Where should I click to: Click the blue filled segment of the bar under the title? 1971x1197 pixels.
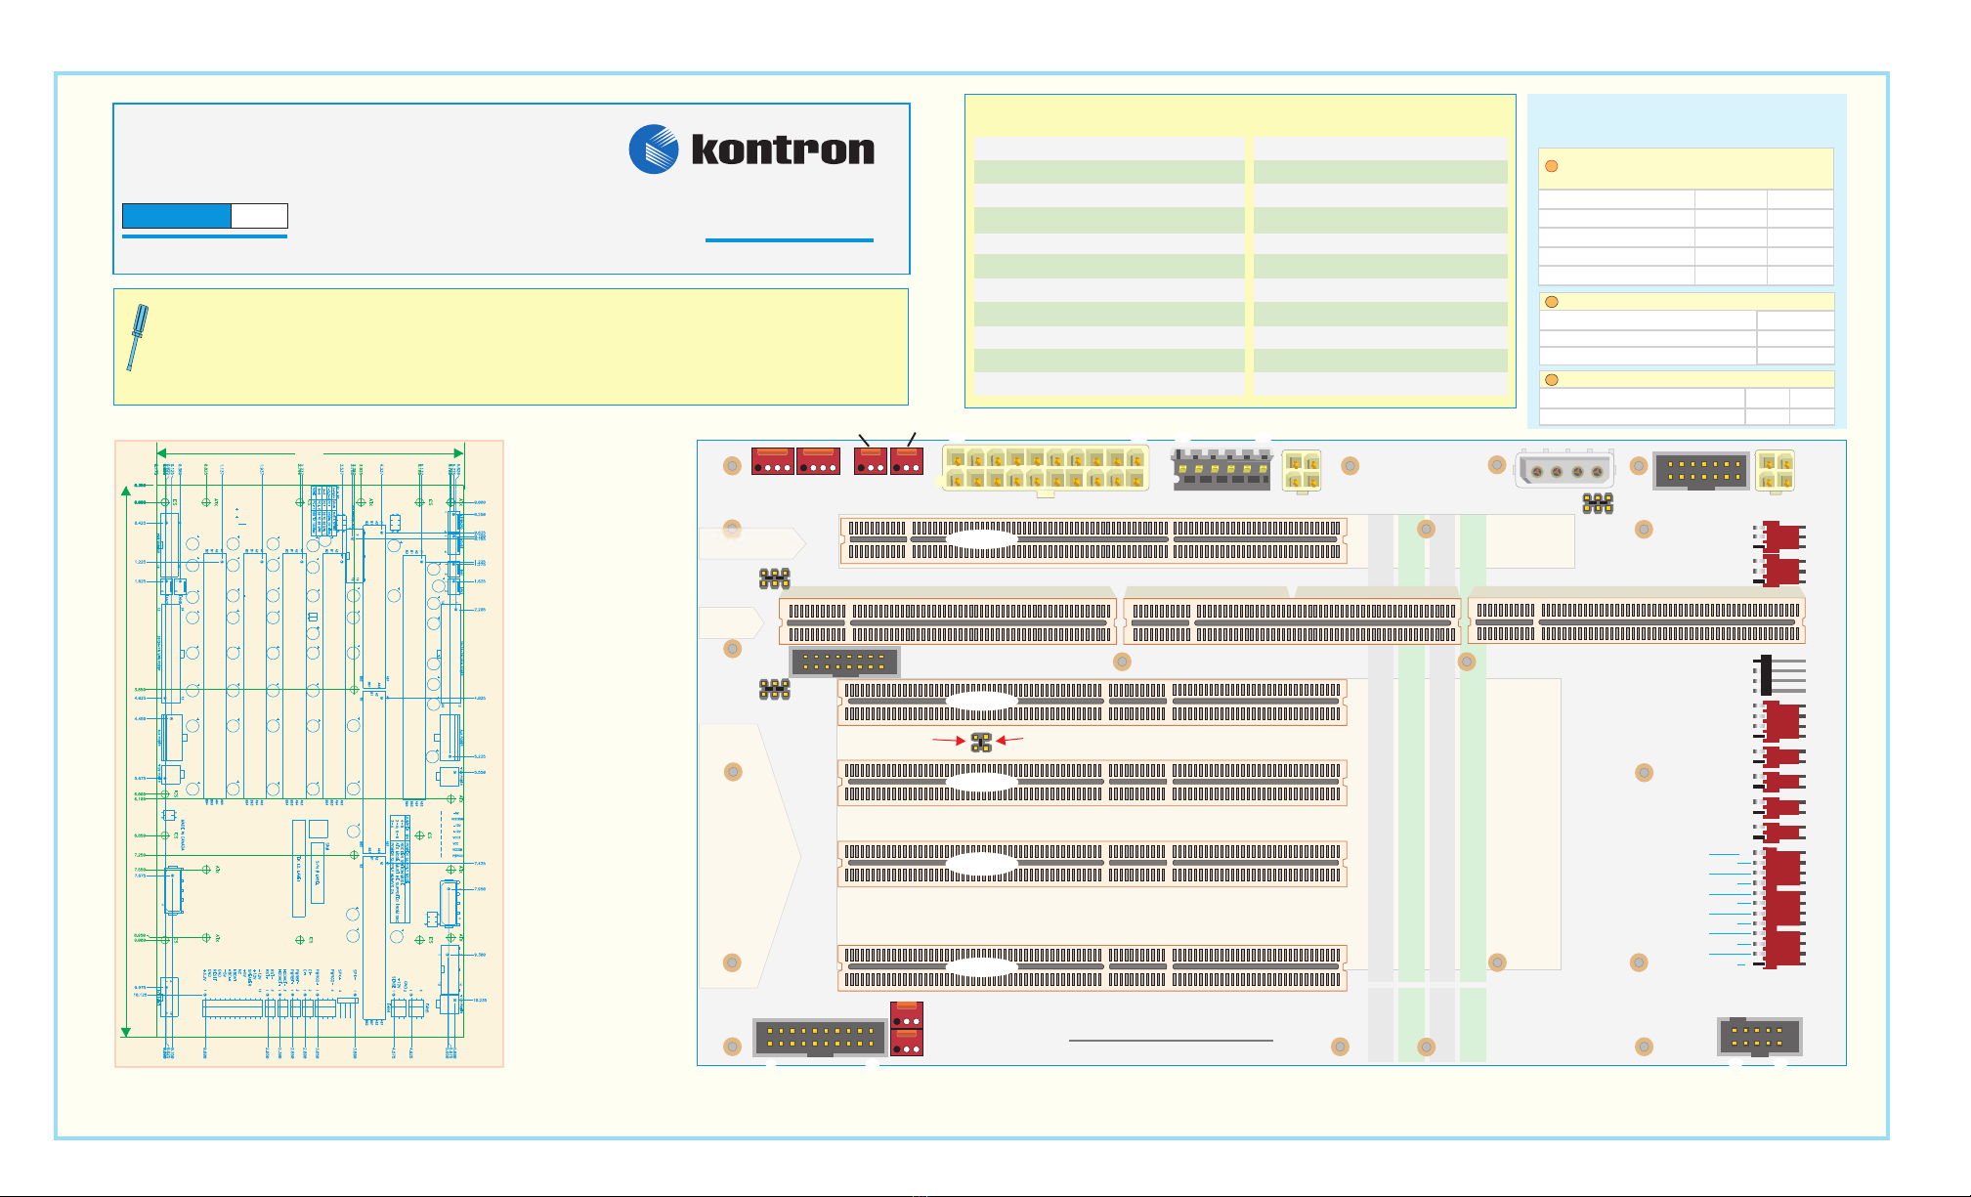(x=177, y=216)
